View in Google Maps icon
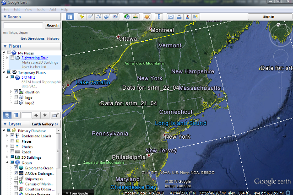The width and height of the screenshot is (293, 195). [187, 16]
